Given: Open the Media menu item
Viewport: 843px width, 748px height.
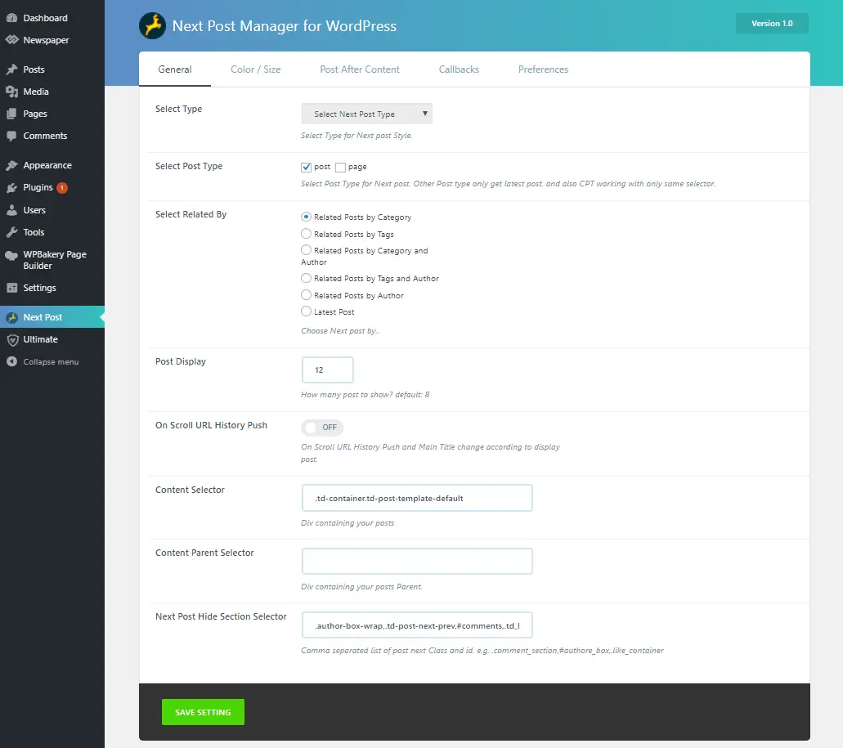Looking at the screenshot, I should [x=52, y=92].
